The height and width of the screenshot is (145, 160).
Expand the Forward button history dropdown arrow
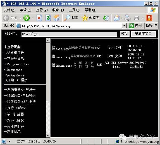[33, 18]
